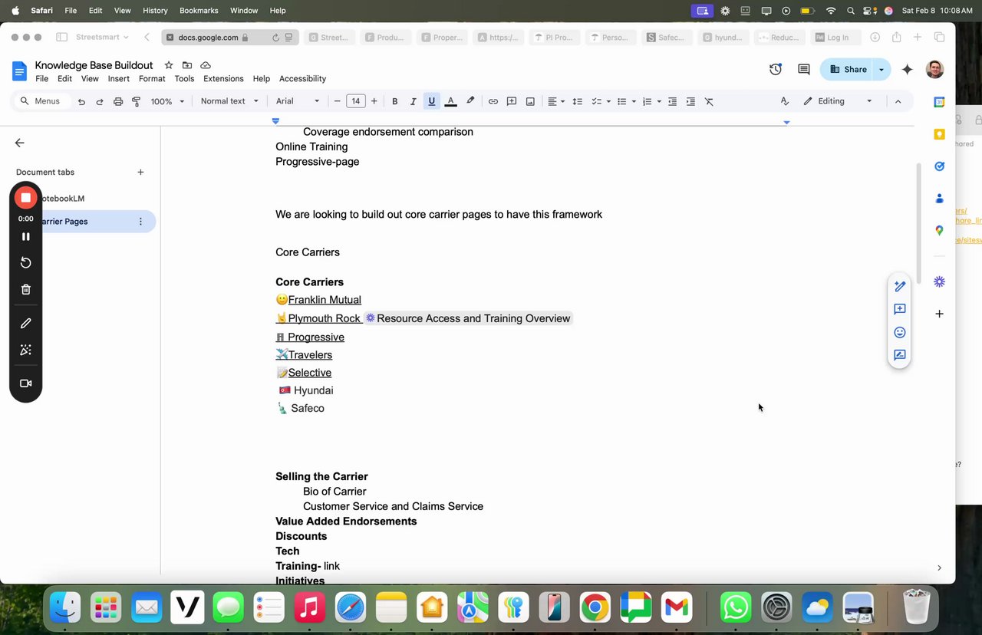Open the comments panel icon
This screenshot has height=635, width=982.
click(804, 69)
